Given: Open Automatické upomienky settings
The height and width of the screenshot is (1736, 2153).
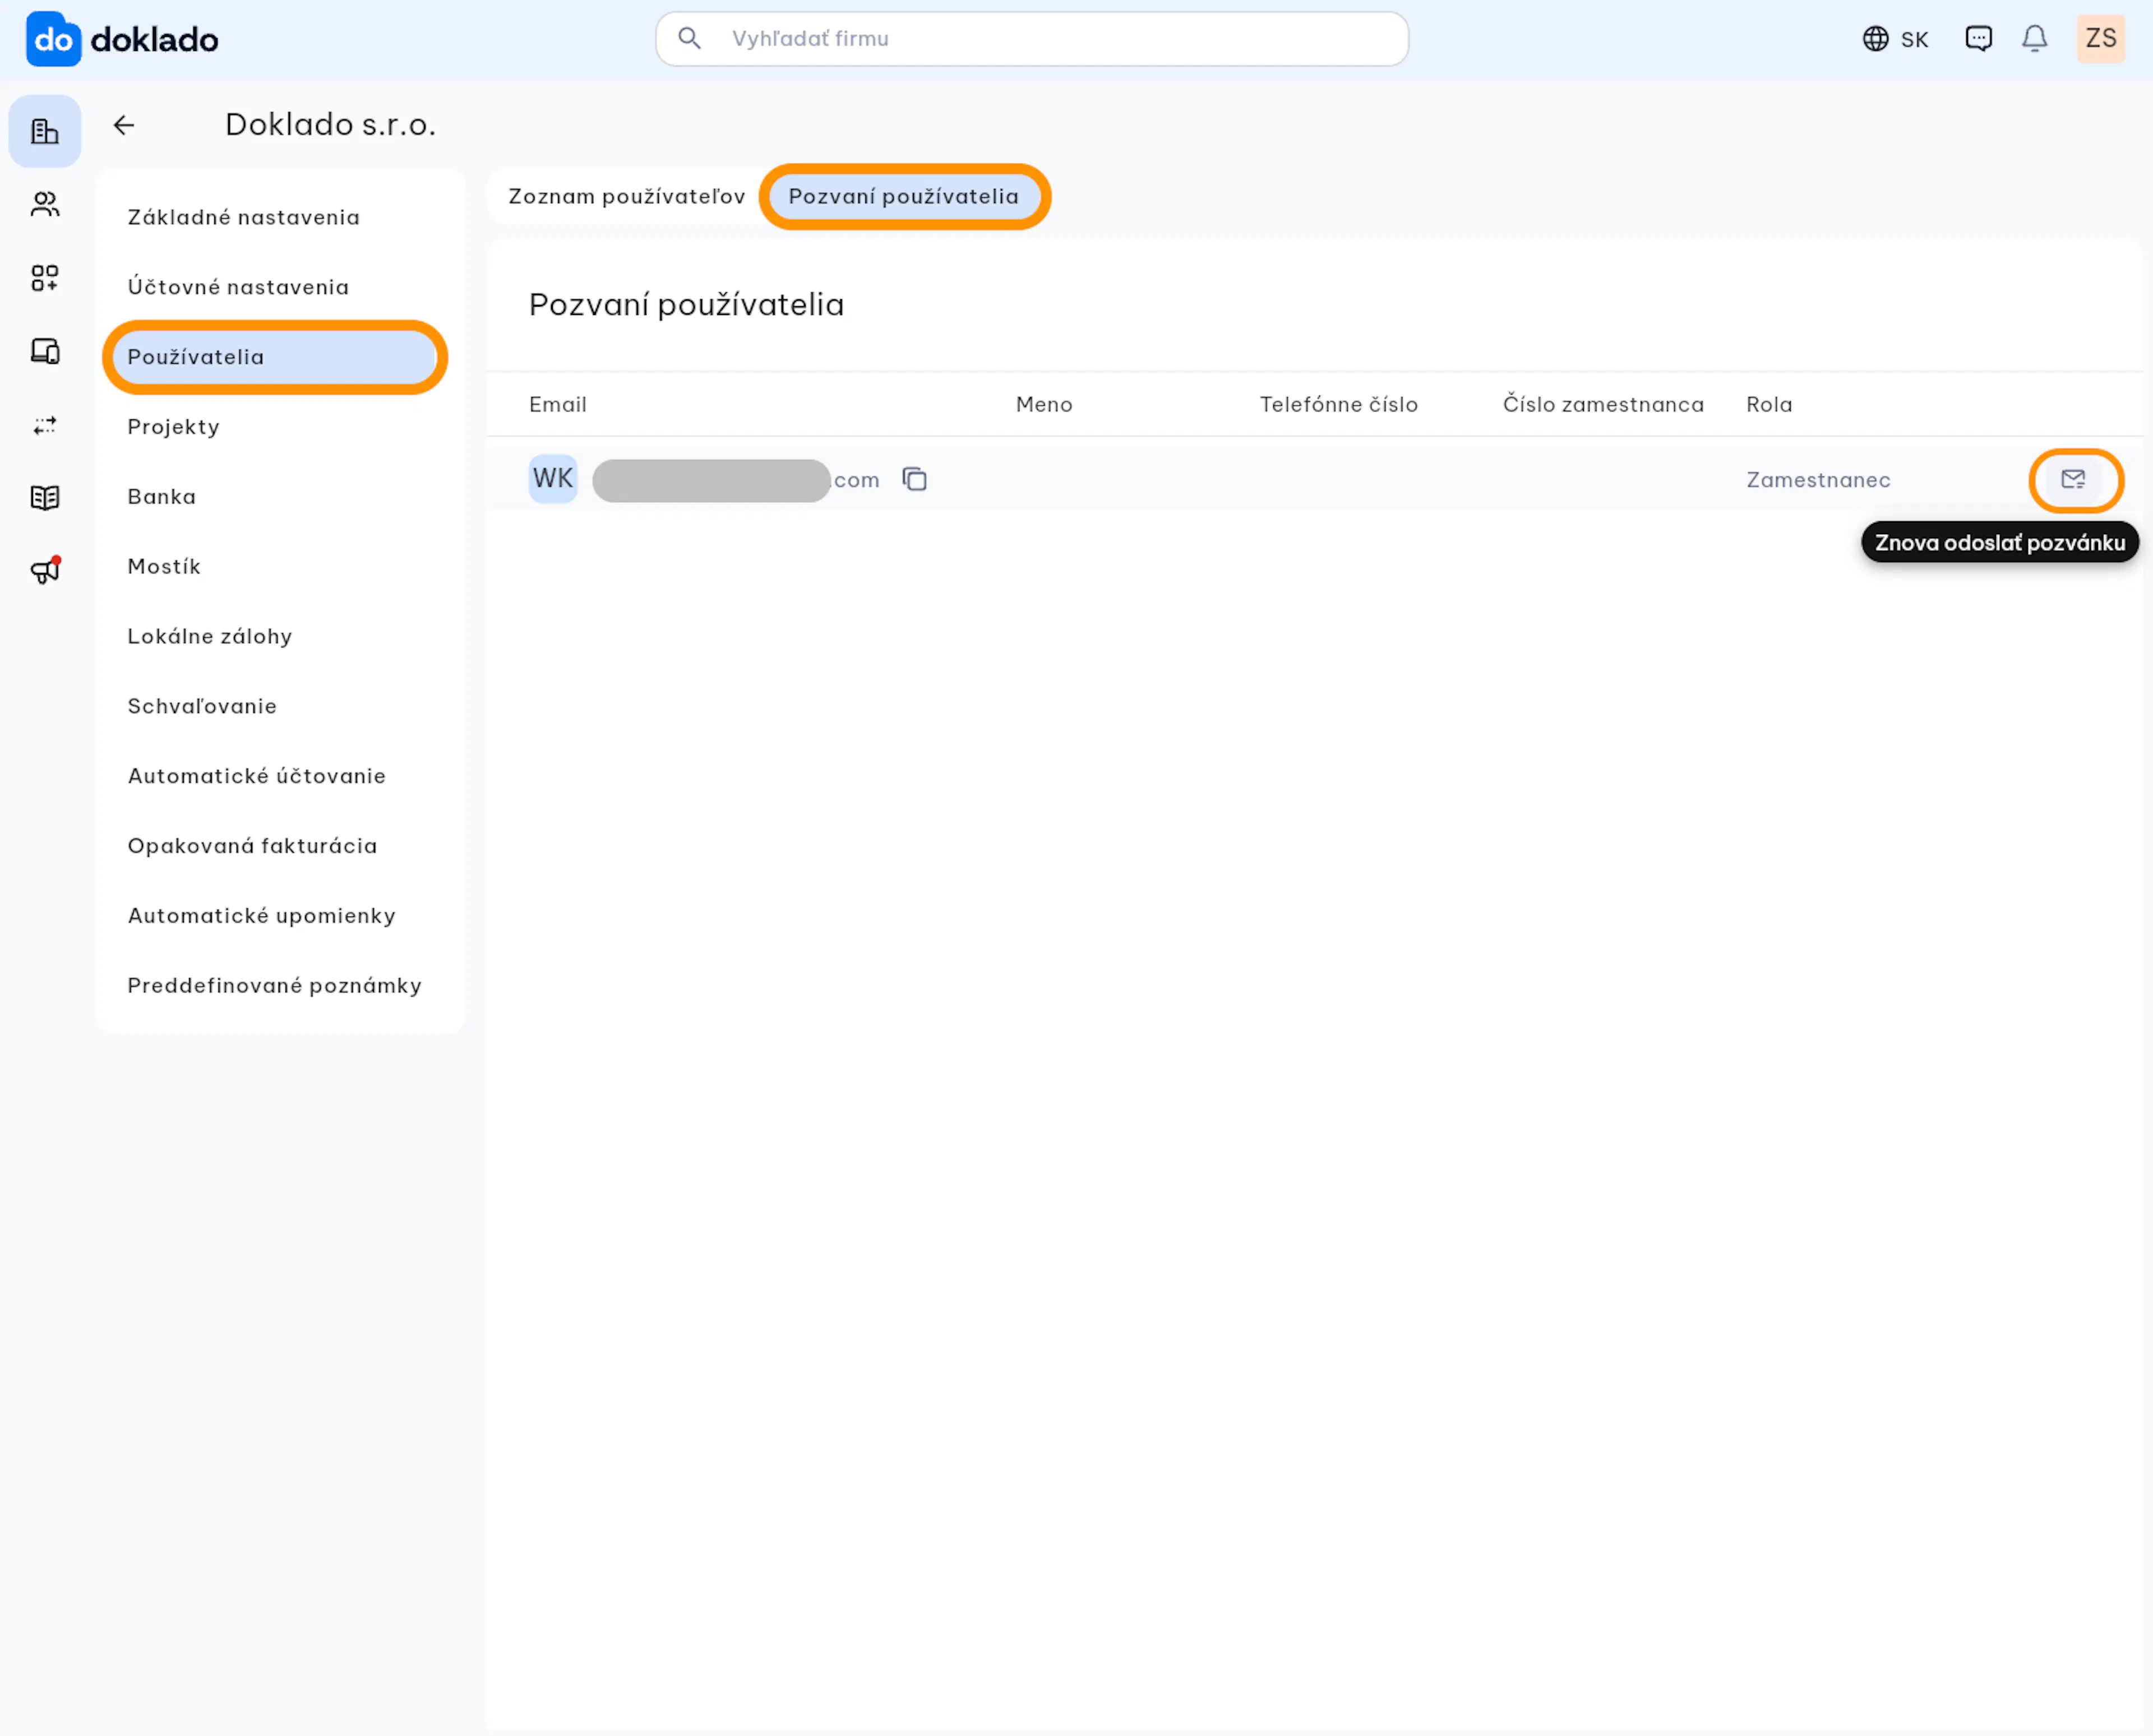Looking at the screenshot, I should coord(280,916).
